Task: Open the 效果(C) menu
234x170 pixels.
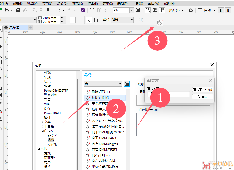Action: [77, 3]
